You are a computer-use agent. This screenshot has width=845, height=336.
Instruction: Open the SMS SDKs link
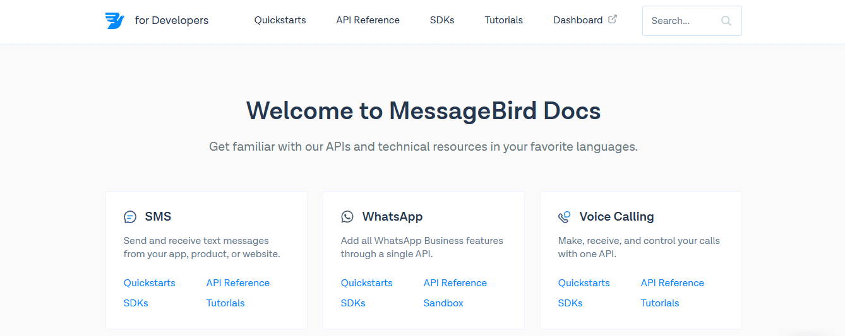point(136,303)
